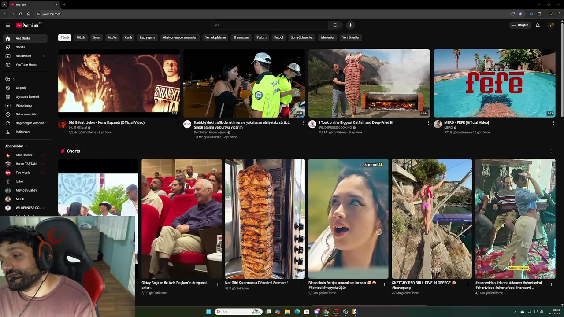Image resolution: width=564 pixels, height=317 pixels.
Task: Go to Ana Sayfa in sidebar
Action: 26,38
